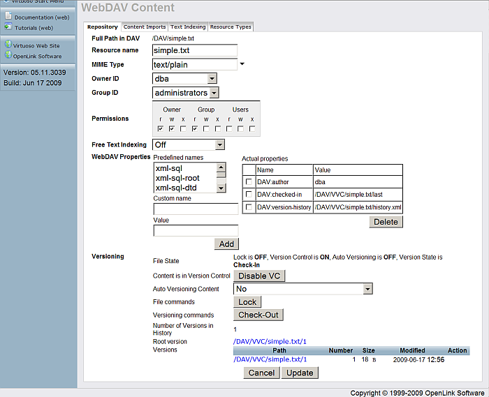
Task: Click the OpenLink Software globe icon
Action: click(x=8, y=56)
